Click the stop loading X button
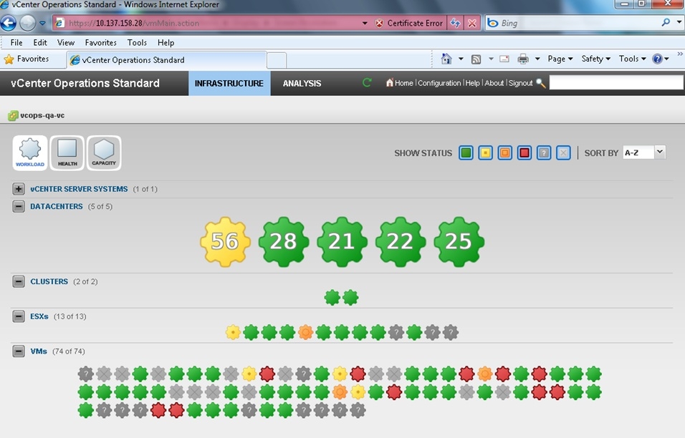685x438 pixels. tap(472, 23)
